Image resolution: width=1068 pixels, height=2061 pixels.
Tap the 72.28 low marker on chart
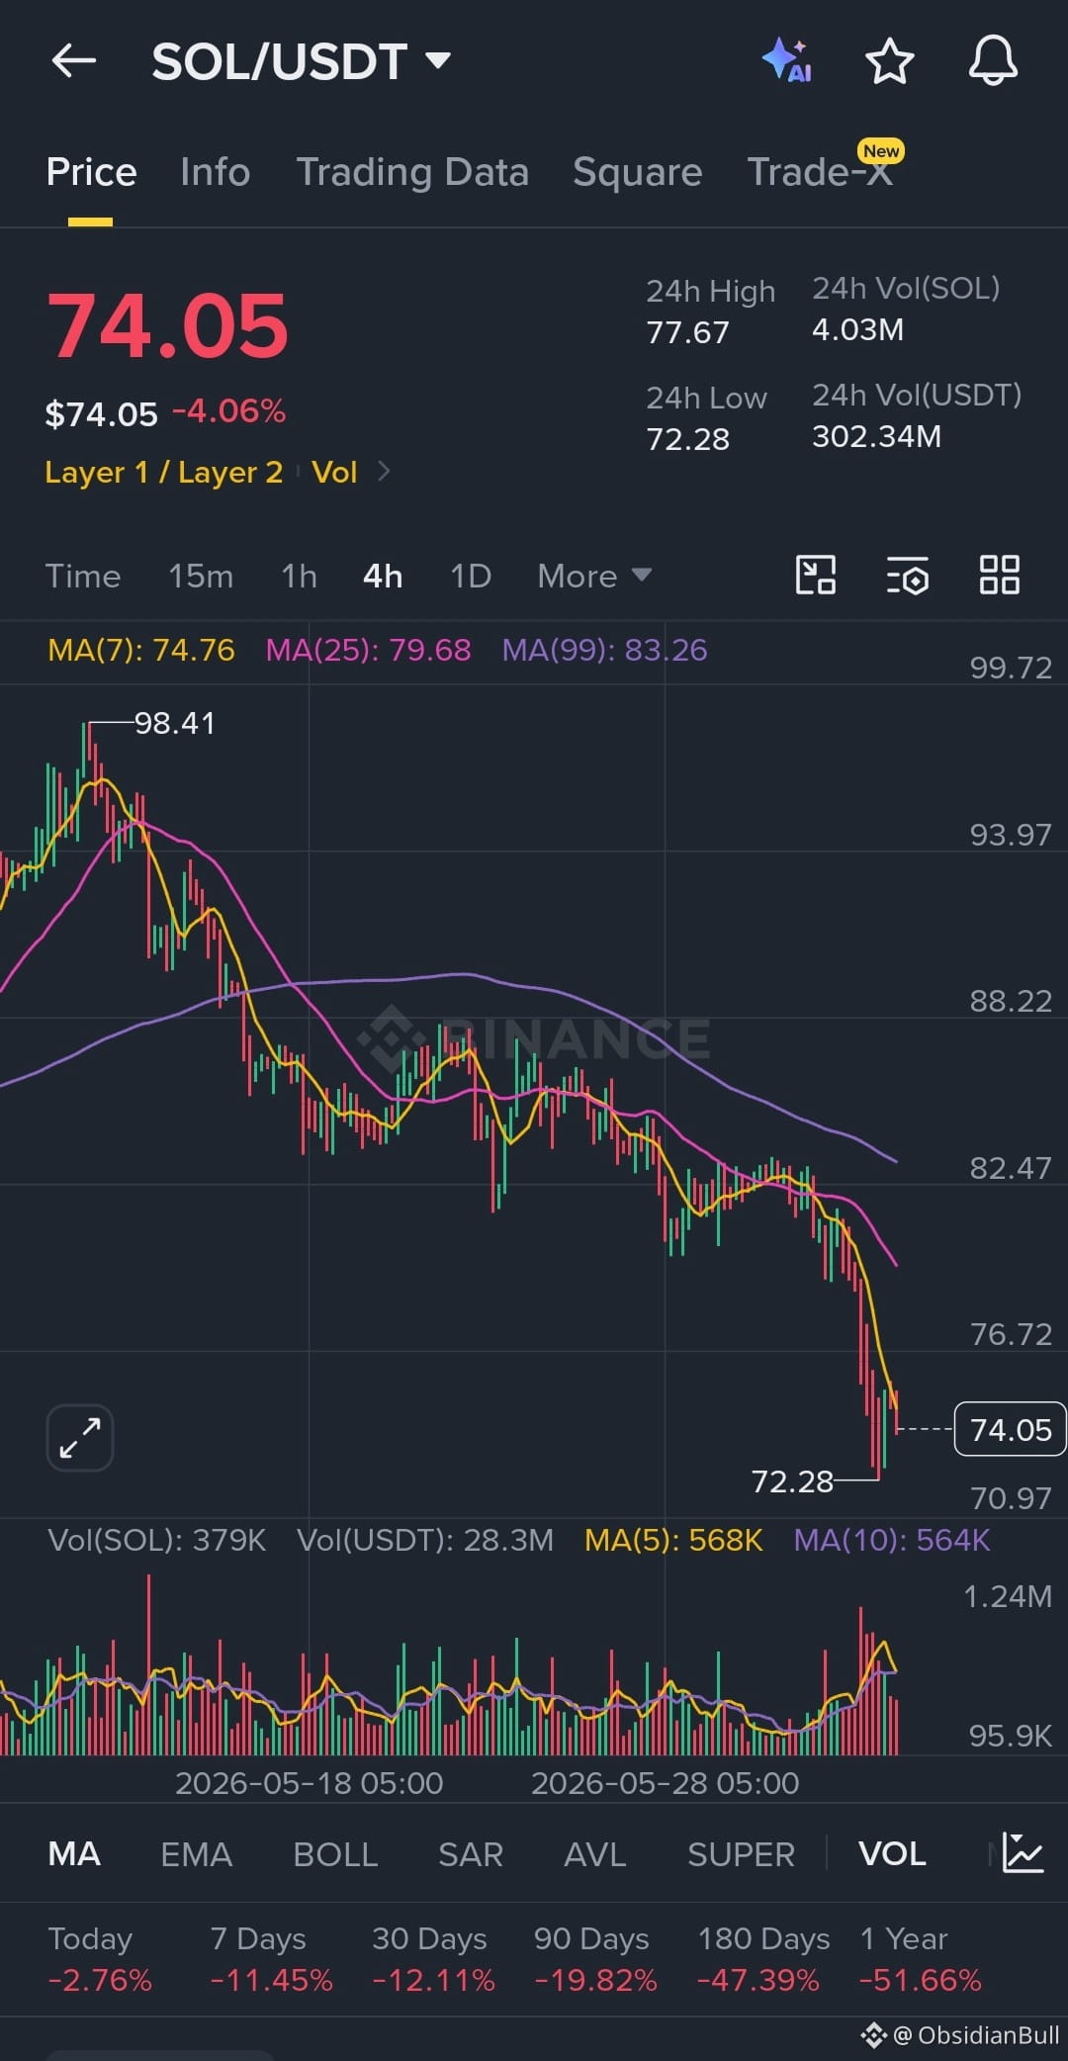[792, 1481]
